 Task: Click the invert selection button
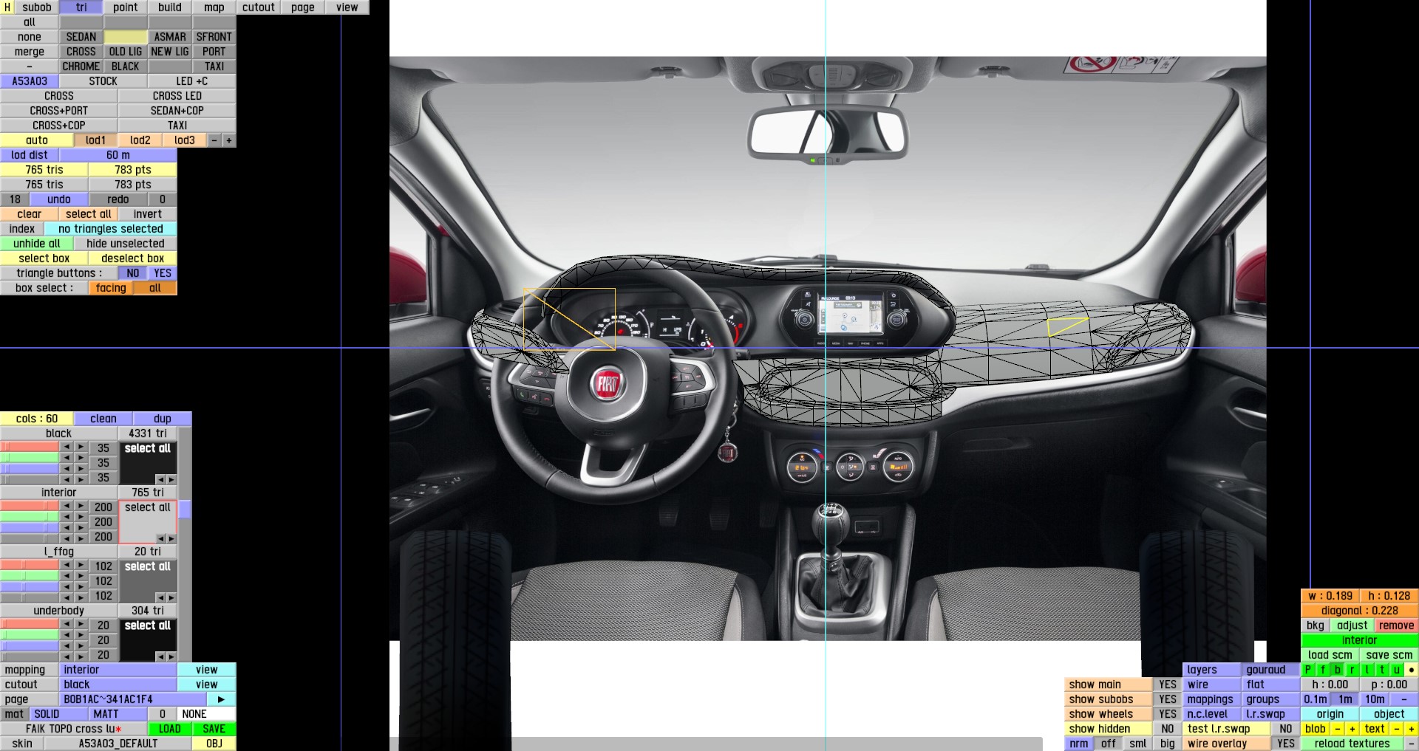click(148, 214)
